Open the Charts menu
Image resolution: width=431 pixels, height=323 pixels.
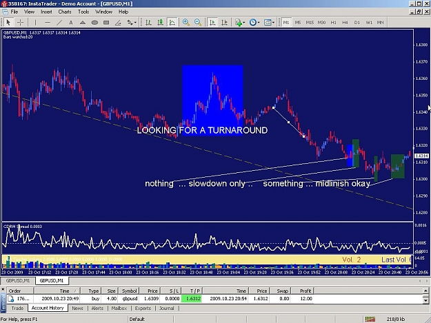pos(65,12)
